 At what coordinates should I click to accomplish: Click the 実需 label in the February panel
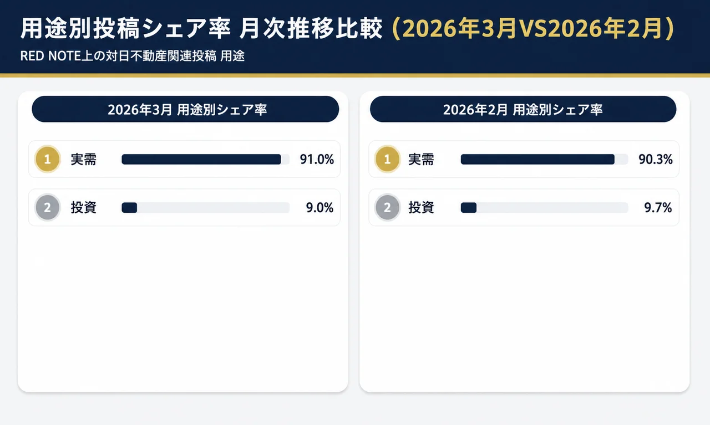tap(421, 160)
